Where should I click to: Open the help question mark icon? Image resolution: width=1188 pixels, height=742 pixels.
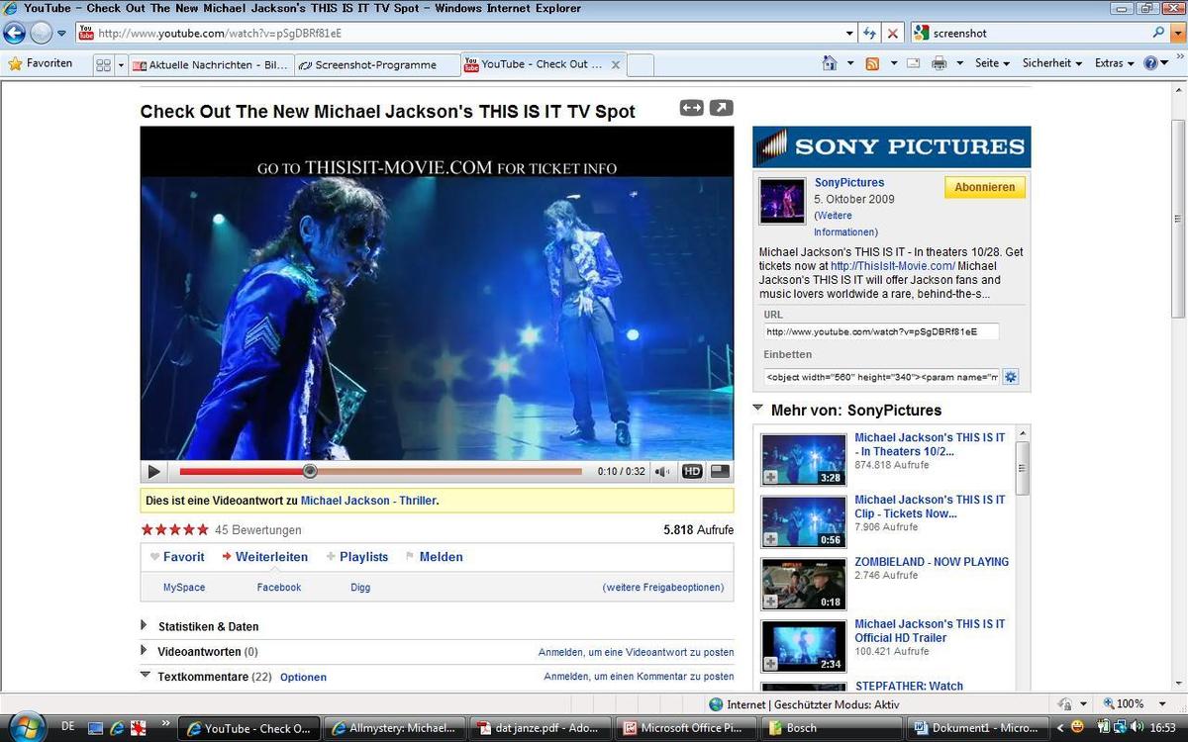(x=1151, y=63)
